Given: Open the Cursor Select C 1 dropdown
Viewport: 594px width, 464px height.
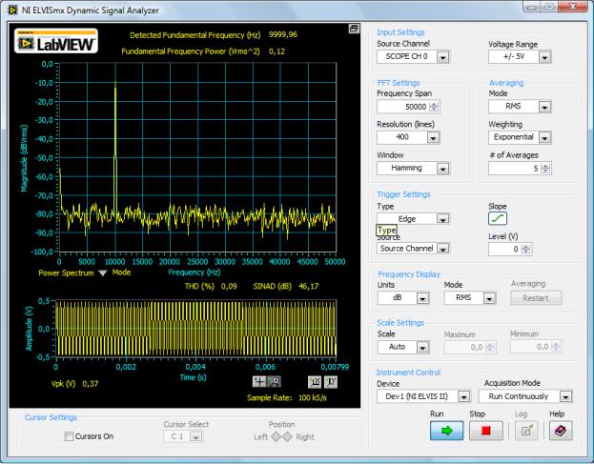Looking at the screenshot, I should pyautogui.click(x=183, y=436).
